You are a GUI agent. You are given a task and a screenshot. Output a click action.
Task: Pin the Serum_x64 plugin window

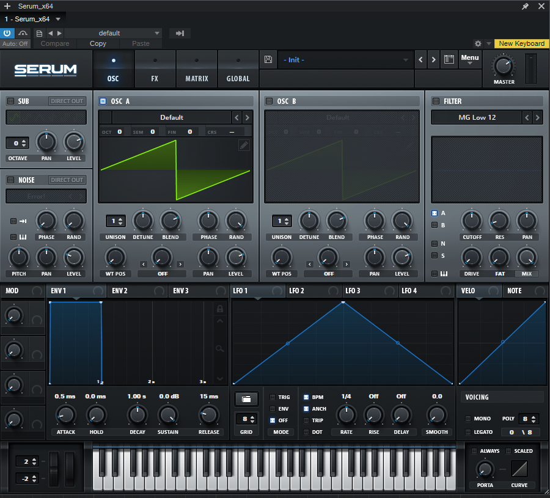525,6
